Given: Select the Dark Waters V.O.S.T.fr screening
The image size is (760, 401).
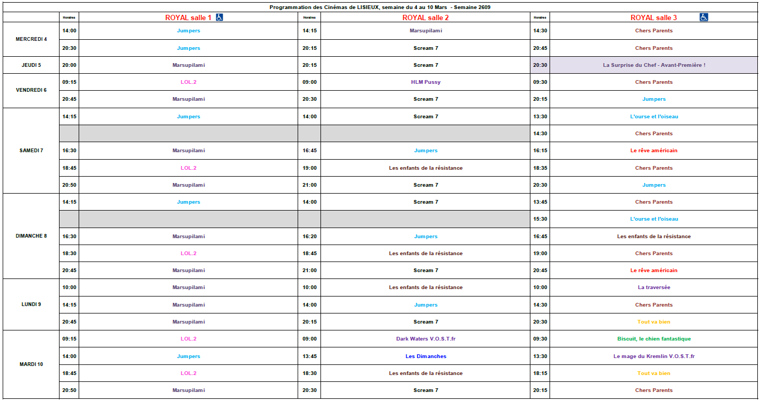Looking at the screenshot, I should point(425,339).
